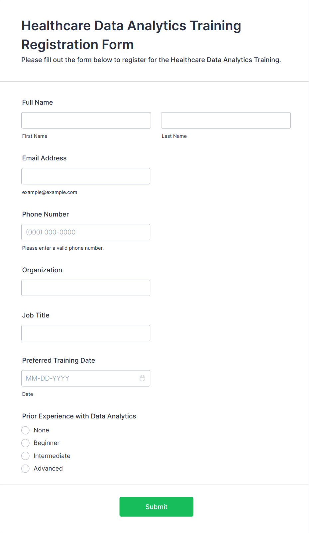Submit the registration form
This screenshot has height=533, width=309.
pos(156,507)
